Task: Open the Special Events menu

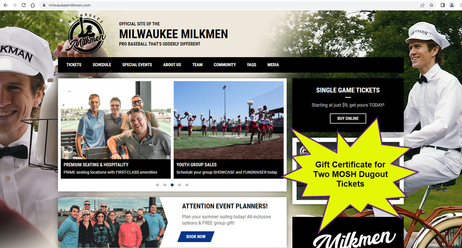Action: tap(137, 65)
